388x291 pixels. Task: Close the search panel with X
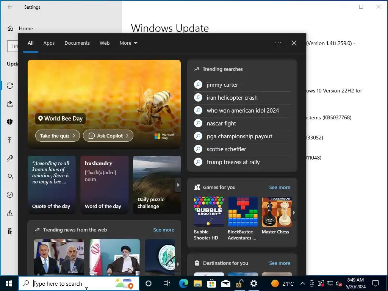pyautogui.click(x=294, y=43)
